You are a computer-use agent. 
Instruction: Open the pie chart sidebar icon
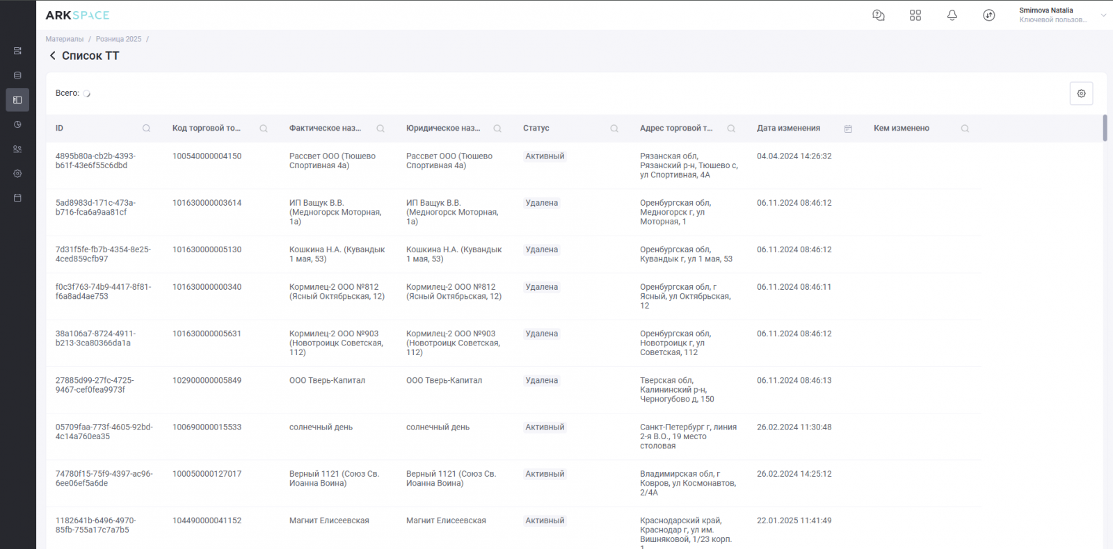[x=17, y=124]
